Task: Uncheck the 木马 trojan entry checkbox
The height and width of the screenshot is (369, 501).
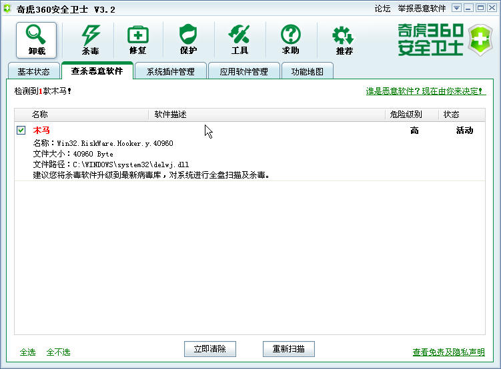Action: click(x=21, y=130)
